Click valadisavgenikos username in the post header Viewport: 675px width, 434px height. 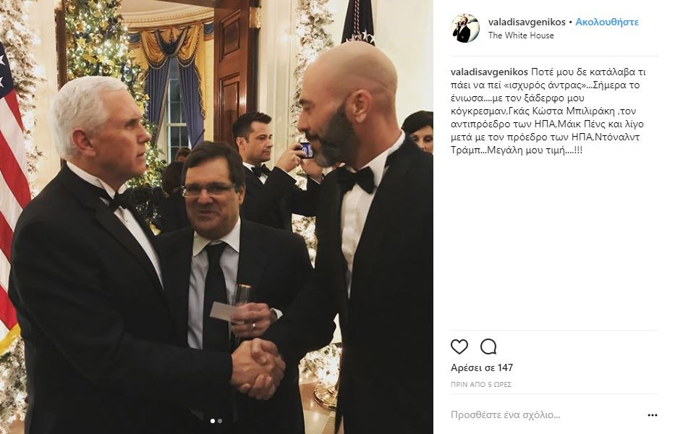point(527,22)
